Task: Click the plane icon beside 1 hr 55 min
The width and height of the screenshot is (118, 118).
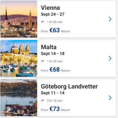Action: pos(43,22)
